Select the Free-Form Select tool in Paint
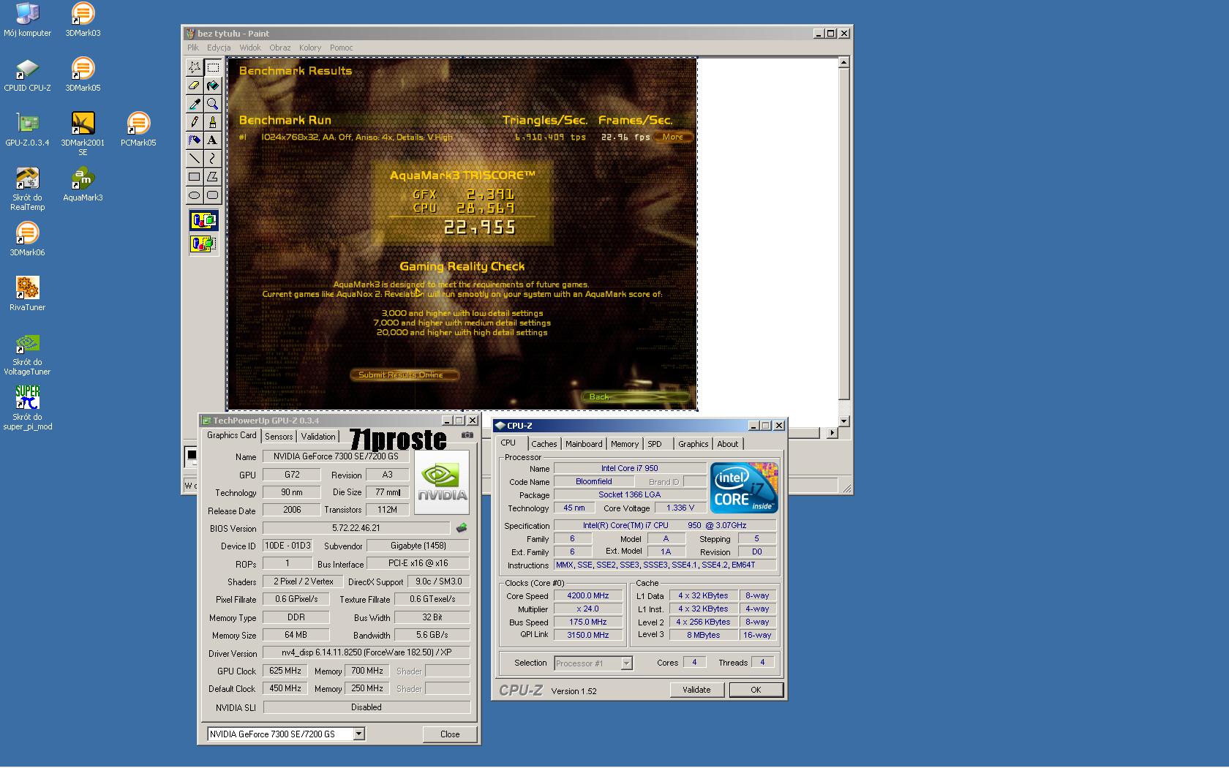Viewport: 1229px width, 768px height. click(194, 67)
